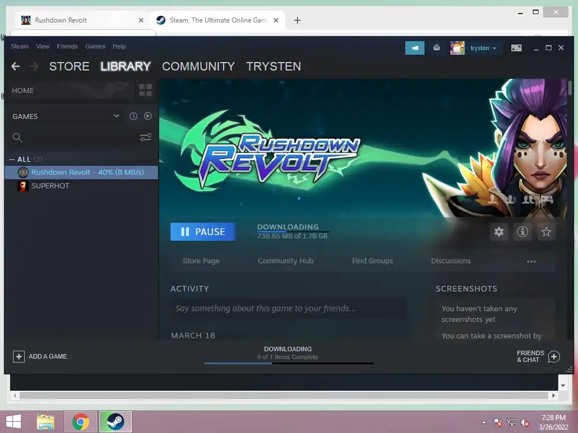Viewport: 578px width, 433px height.
Task: Open the Chrome taskbar icon
Action: coord(81,422)
